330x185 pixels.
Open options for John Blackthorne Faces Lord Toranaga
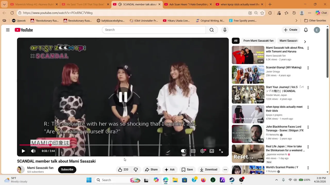point(308,127)
